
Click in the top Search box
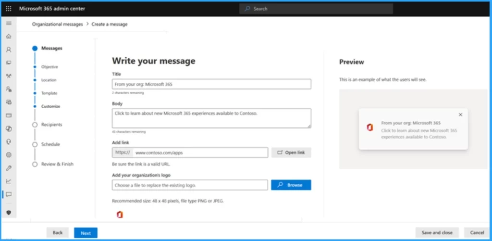pos(316,9)
